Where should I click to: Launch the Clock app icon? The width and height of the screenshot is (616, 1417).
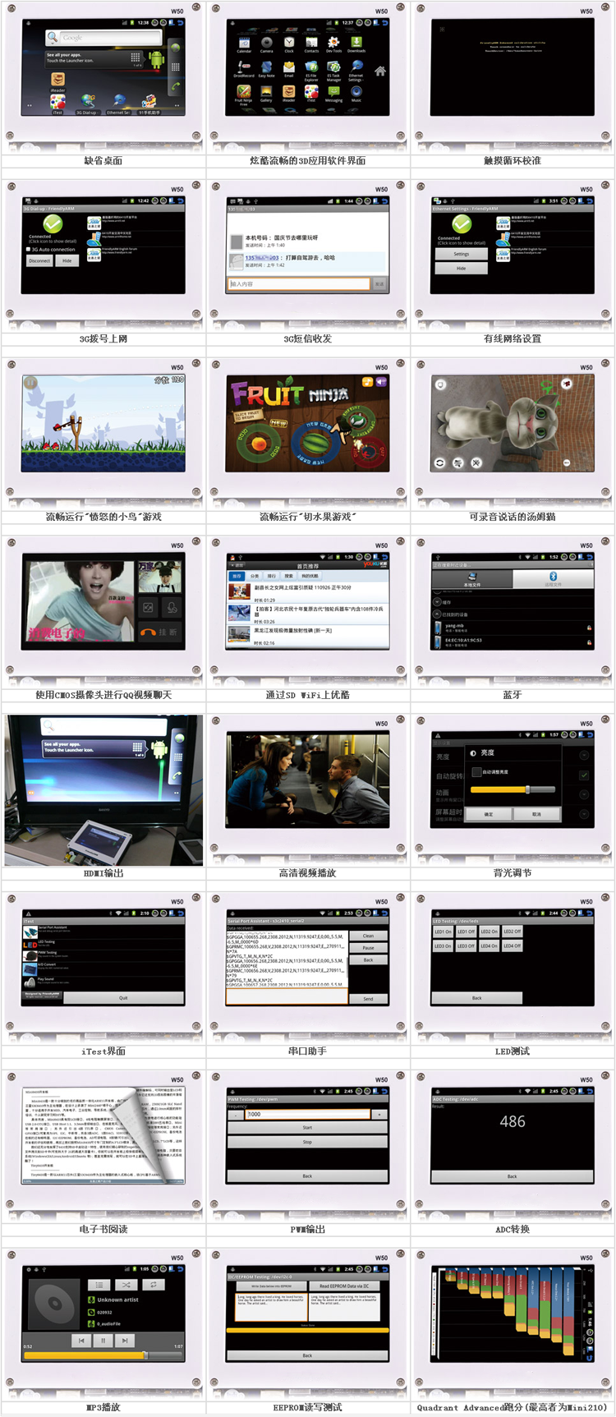289,44
